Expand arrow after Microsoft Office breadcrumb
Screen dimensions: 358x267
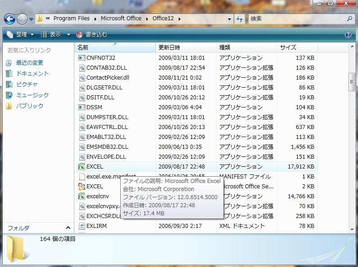point(147,19)
